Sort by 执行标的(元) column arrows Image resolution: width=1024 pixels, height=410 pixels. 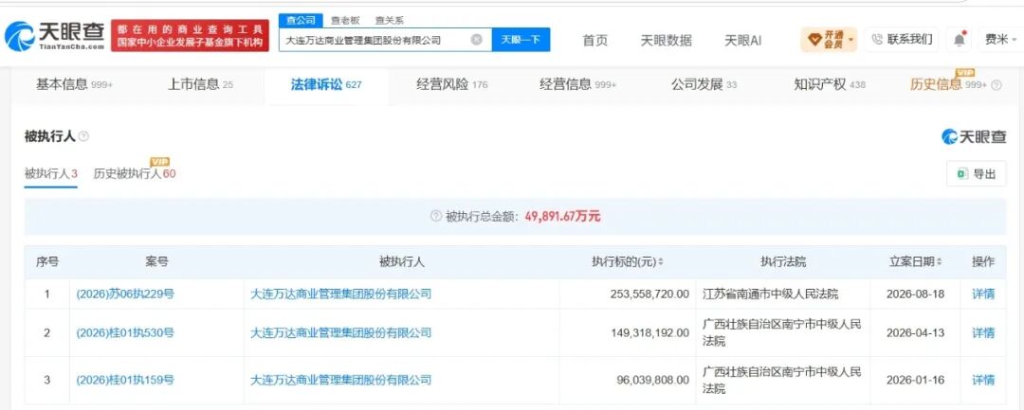660,262
